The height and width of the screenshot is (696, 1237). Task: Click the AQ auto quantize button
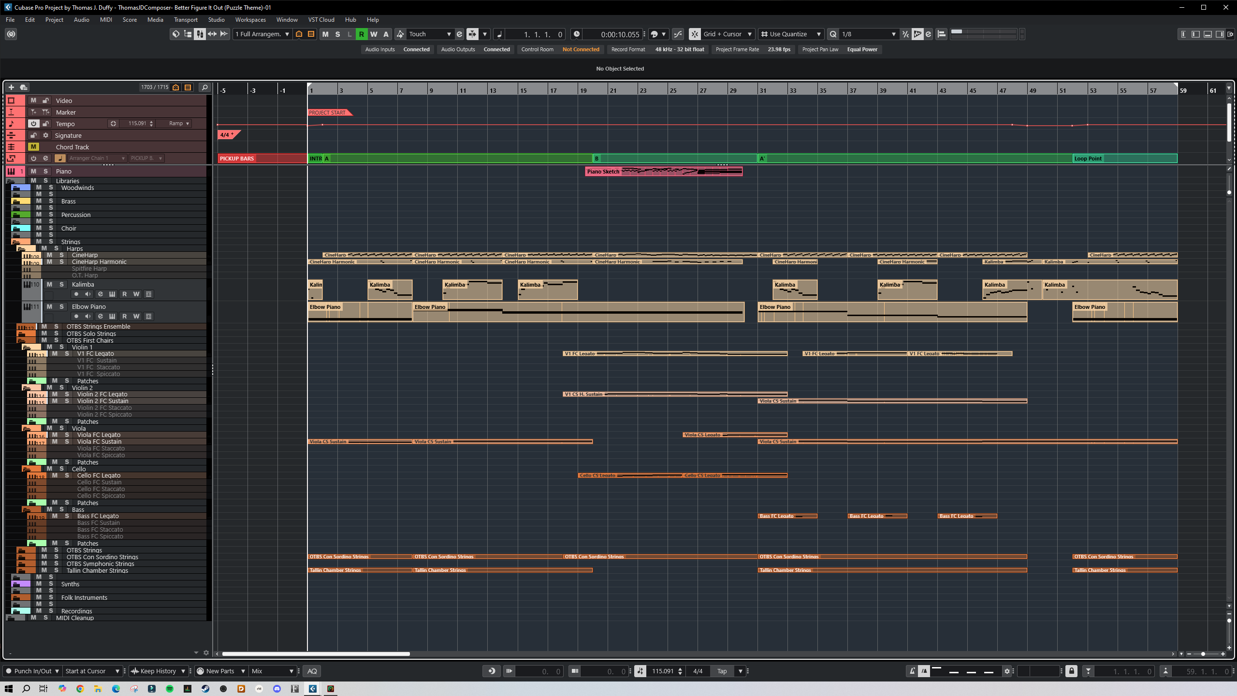click(312, 671)
